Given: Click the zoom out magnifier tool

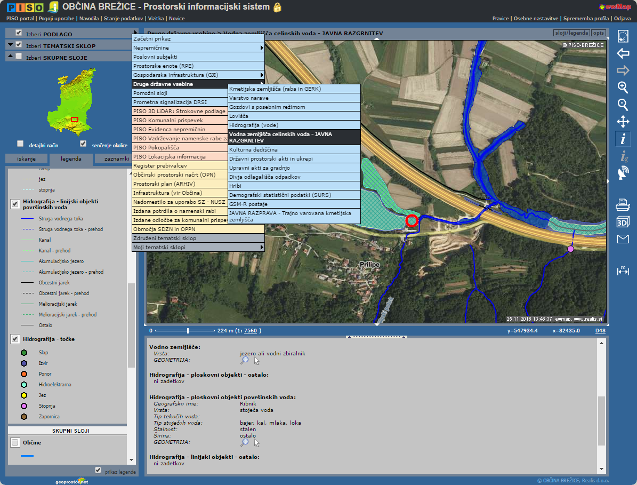Looking at the screenshot, I should (623, 105).
